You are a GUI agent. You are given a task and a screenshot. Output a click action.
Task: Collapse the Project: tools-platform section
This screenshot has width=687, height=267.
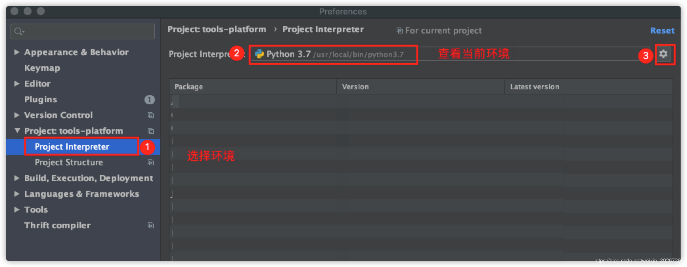[17, 131]
